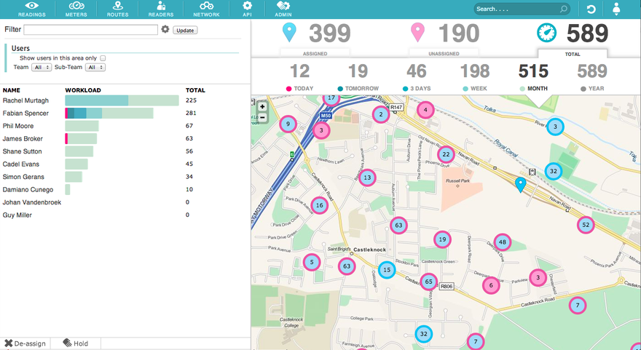
Task: Click into the Filter text field
Action: 91,29
